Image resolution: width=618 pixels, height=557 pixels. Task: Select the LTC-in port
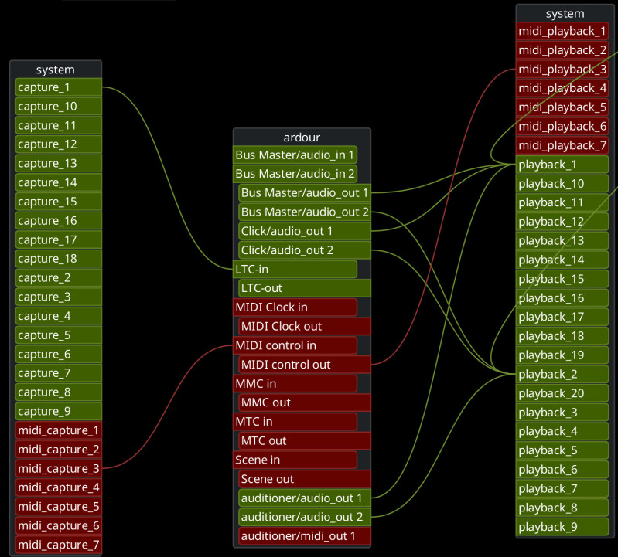[295, 270]
